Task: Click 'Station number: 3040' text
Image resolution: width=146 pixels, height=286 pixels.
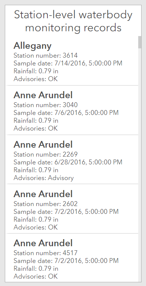Action: [46, 105]
